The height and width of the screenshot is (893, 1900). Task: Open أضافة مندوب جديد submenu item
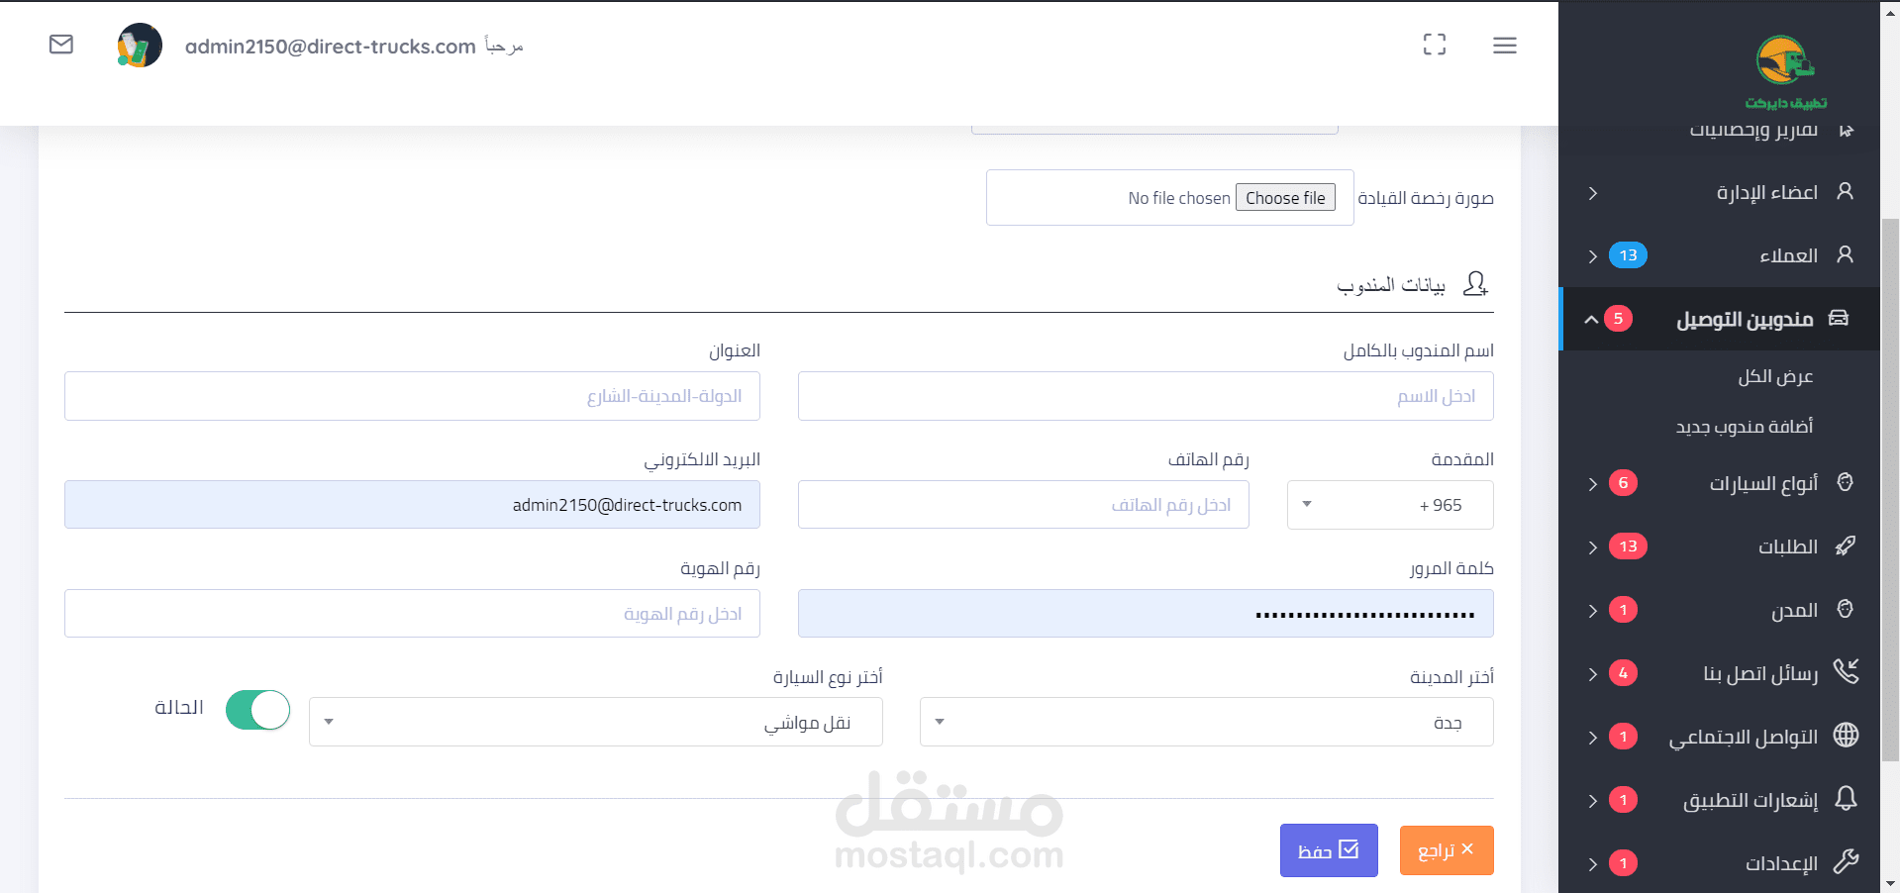coord(1744,426)
